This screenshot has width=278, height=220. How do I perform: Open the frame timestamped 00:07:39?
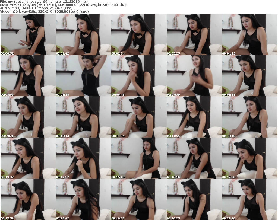(x=194, y=76)
